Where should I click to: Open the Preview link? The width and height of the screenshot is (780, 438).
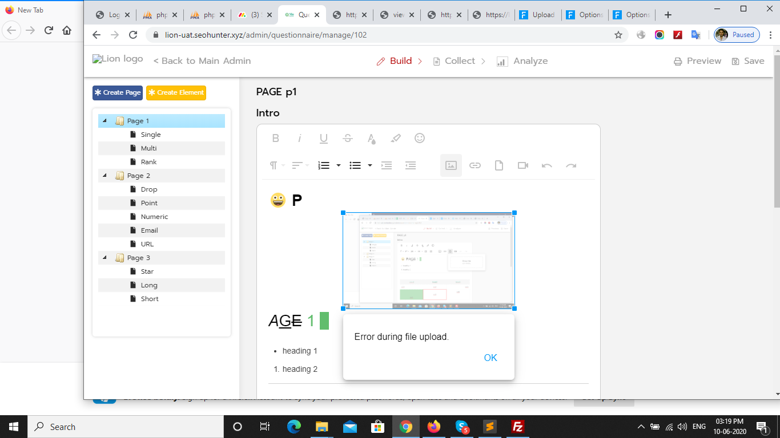point(697,61)
